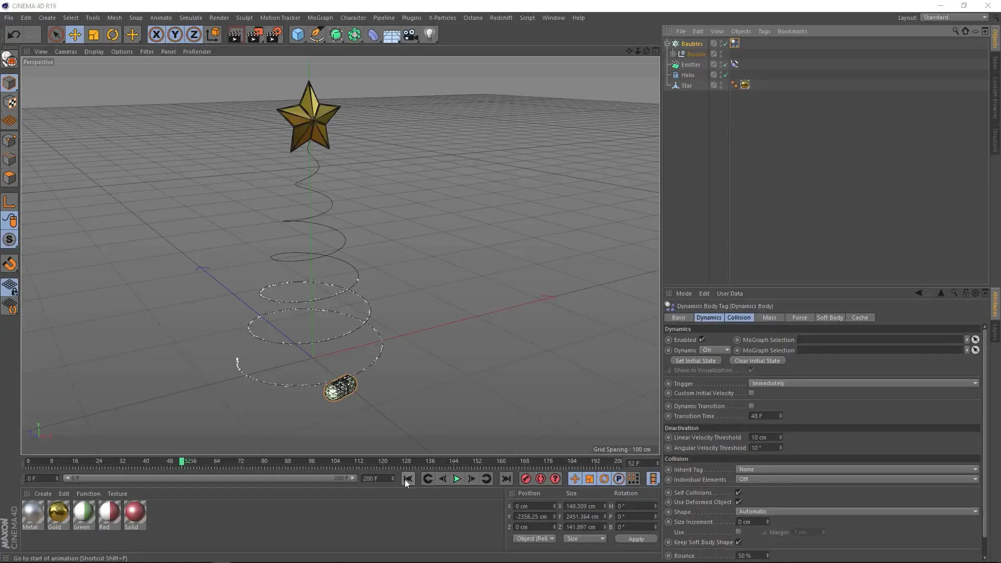Activate the Move tool
Screen dimensions: 1001x563
click(x=75, y=35)
